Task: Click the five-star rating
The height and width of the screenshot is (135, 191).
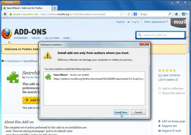Action: click(167, 71)
